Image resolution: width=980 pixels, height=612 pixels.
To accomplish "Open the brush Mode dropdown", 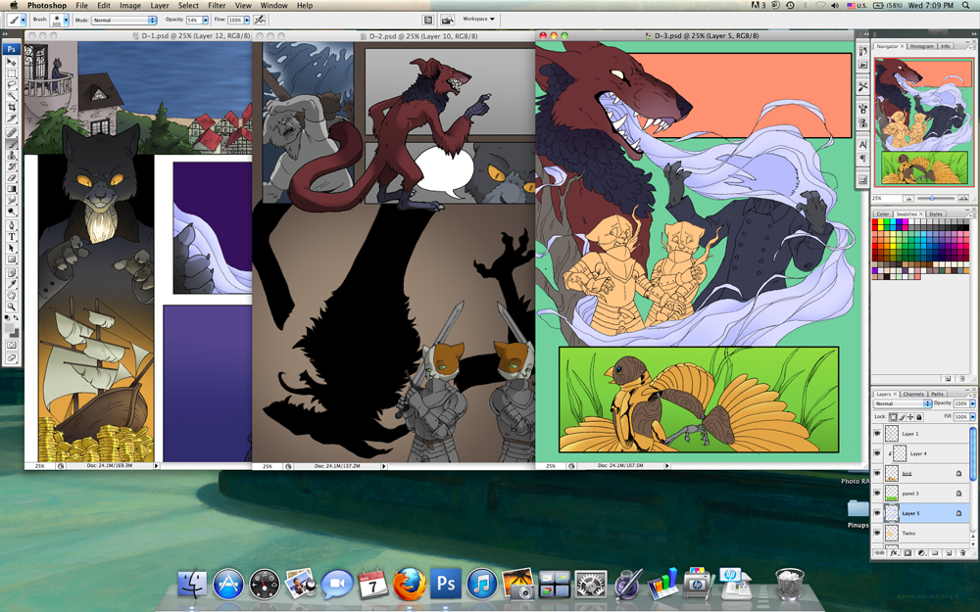I will [123, 20].
